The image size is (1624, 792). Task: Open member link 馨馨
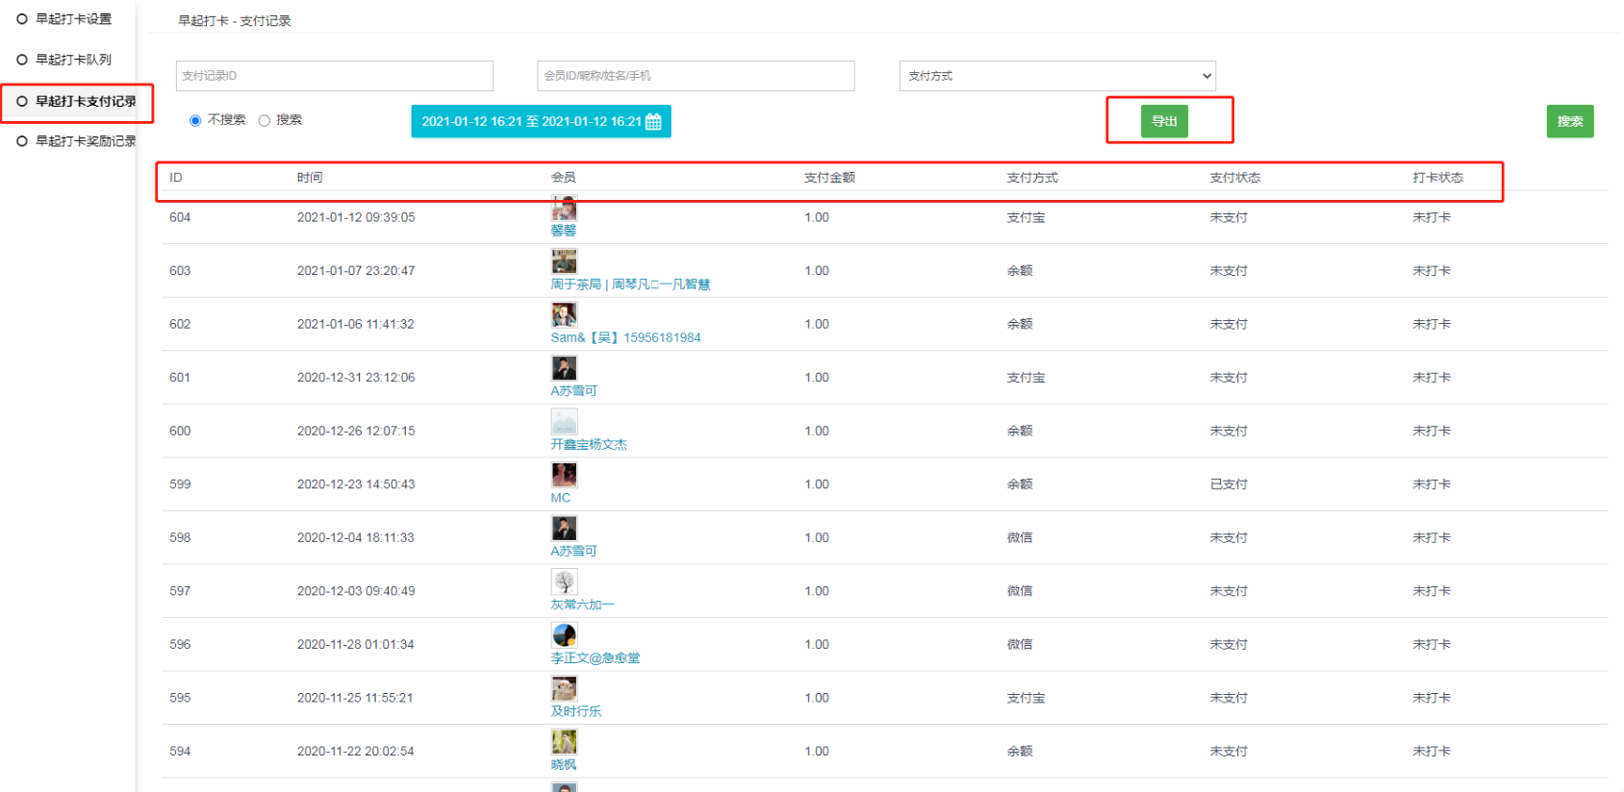564,231
